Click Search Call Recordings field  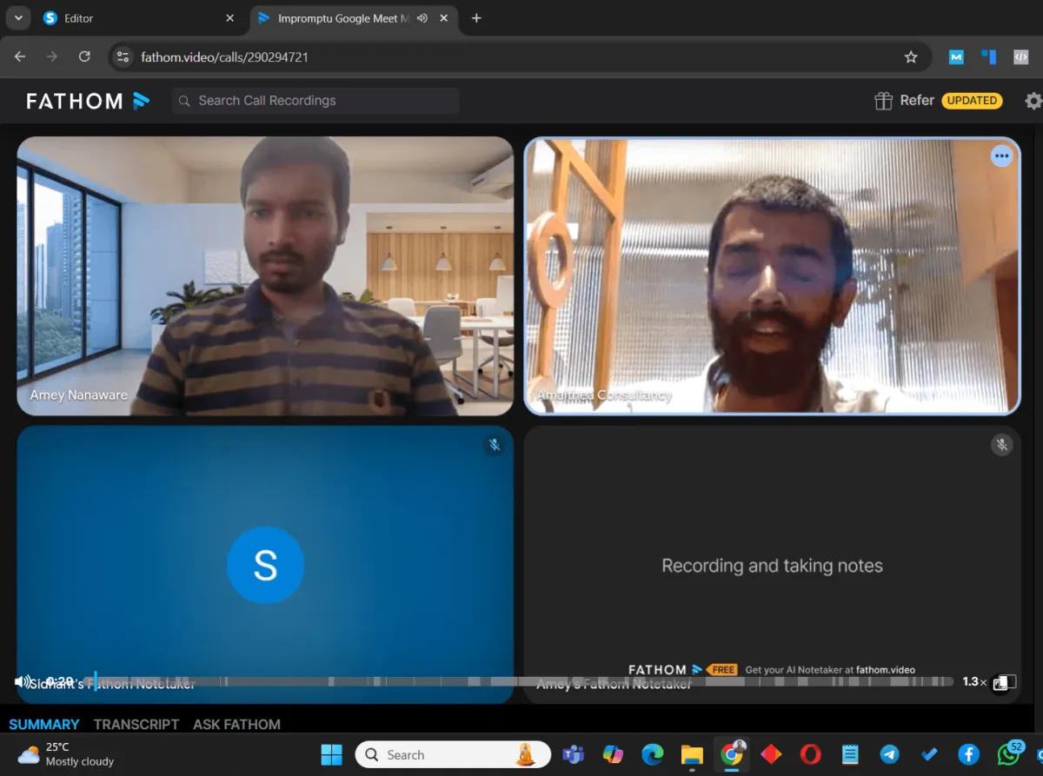[x=316, y=101]
